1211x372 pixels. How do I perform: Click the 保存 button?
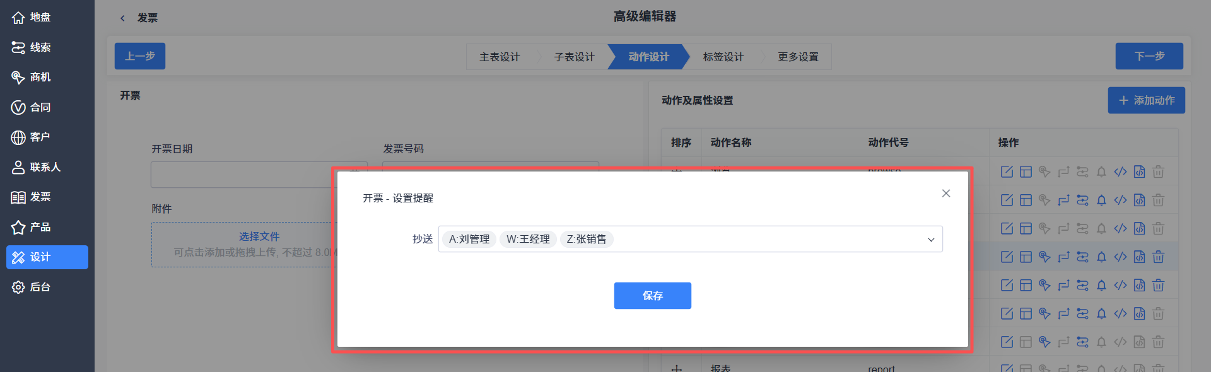[653, 296]
